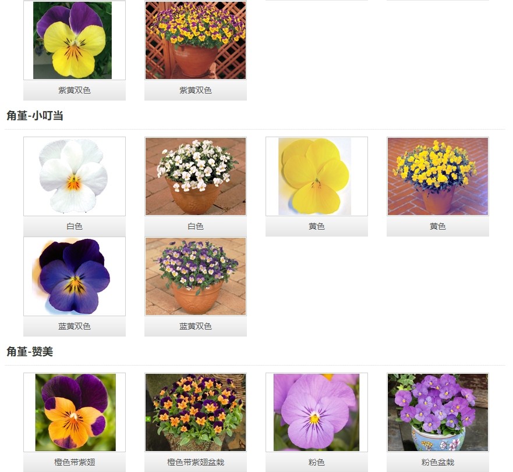Click the 角堇-小叮当 section heading

pos(35,116)
